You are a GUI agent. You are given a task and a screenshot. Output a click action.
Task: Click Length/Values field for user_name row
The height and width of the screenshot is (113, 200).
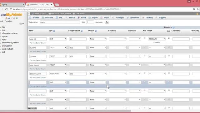[x=78, y=65]
